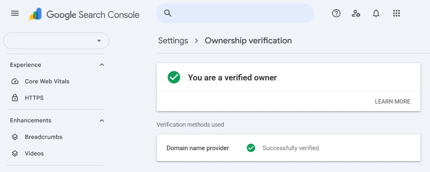
Task: Click the Videos layers icon
Action: (x=15, y=153)
